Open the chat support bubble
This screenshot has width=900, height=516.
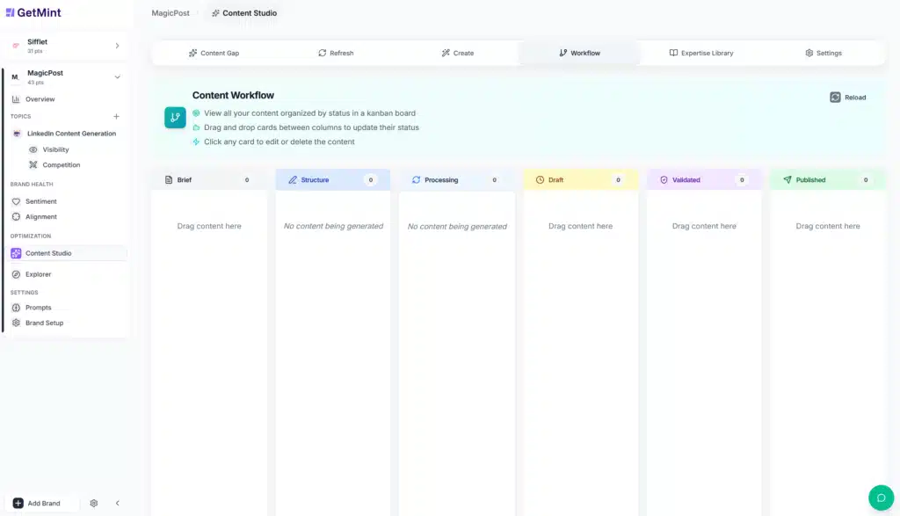(881, 498)
